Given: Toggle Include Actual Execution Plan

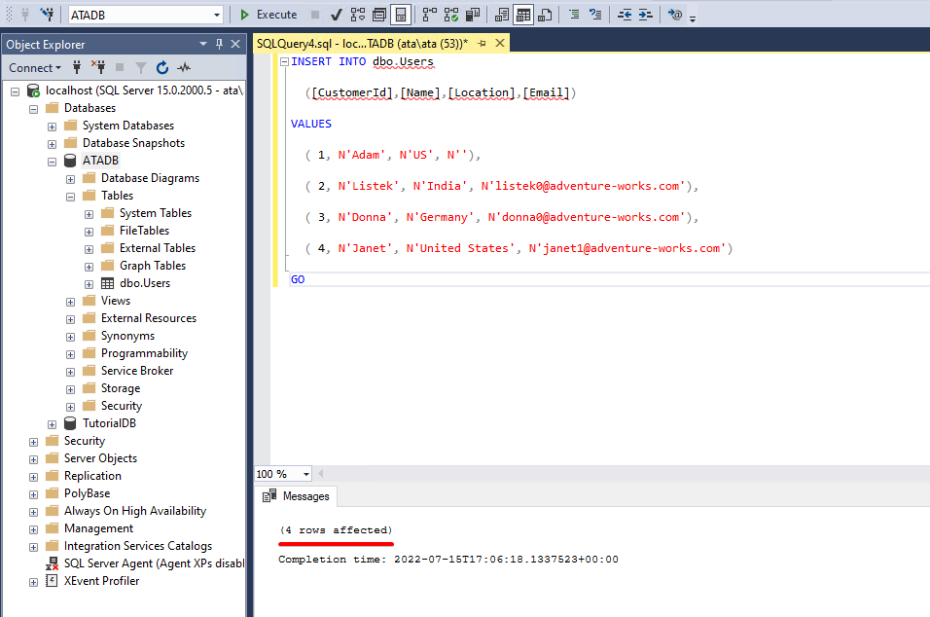Looking at the screenshot, I should [x=429, y=15].
